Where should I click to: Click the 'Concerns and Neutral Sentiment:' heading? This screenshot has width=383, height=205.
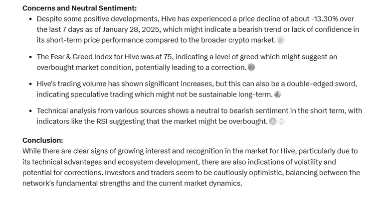point(80,8)
